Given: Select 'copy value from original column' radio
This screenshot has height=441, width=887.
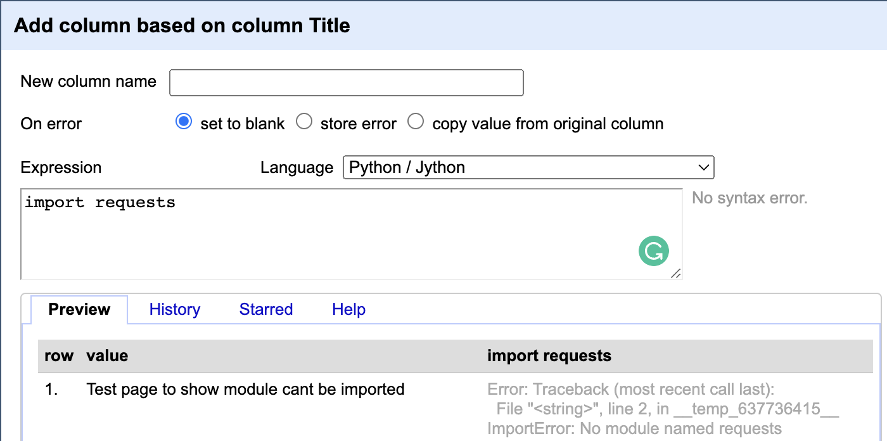Looking at the screenshot, I should click(416, 122).
